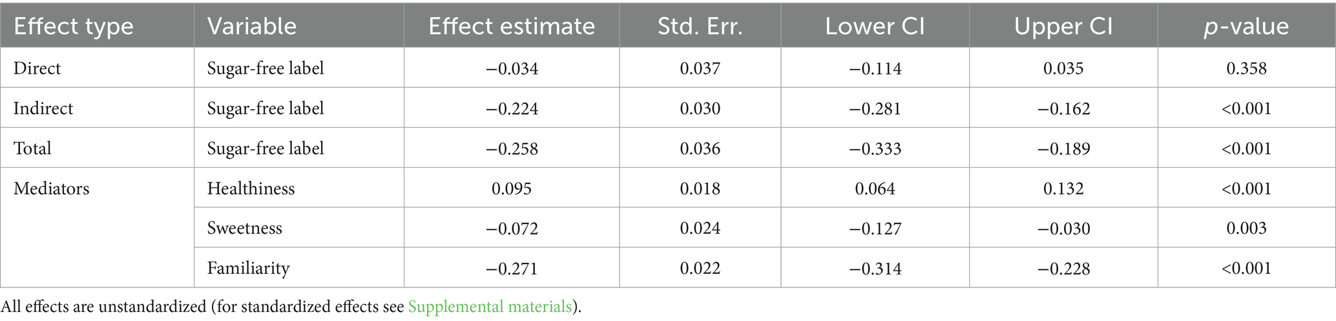The width and height of the screenshot is (1336, 321).
Task: Click the p-value column header
Action: click(x=1246, y=26)
